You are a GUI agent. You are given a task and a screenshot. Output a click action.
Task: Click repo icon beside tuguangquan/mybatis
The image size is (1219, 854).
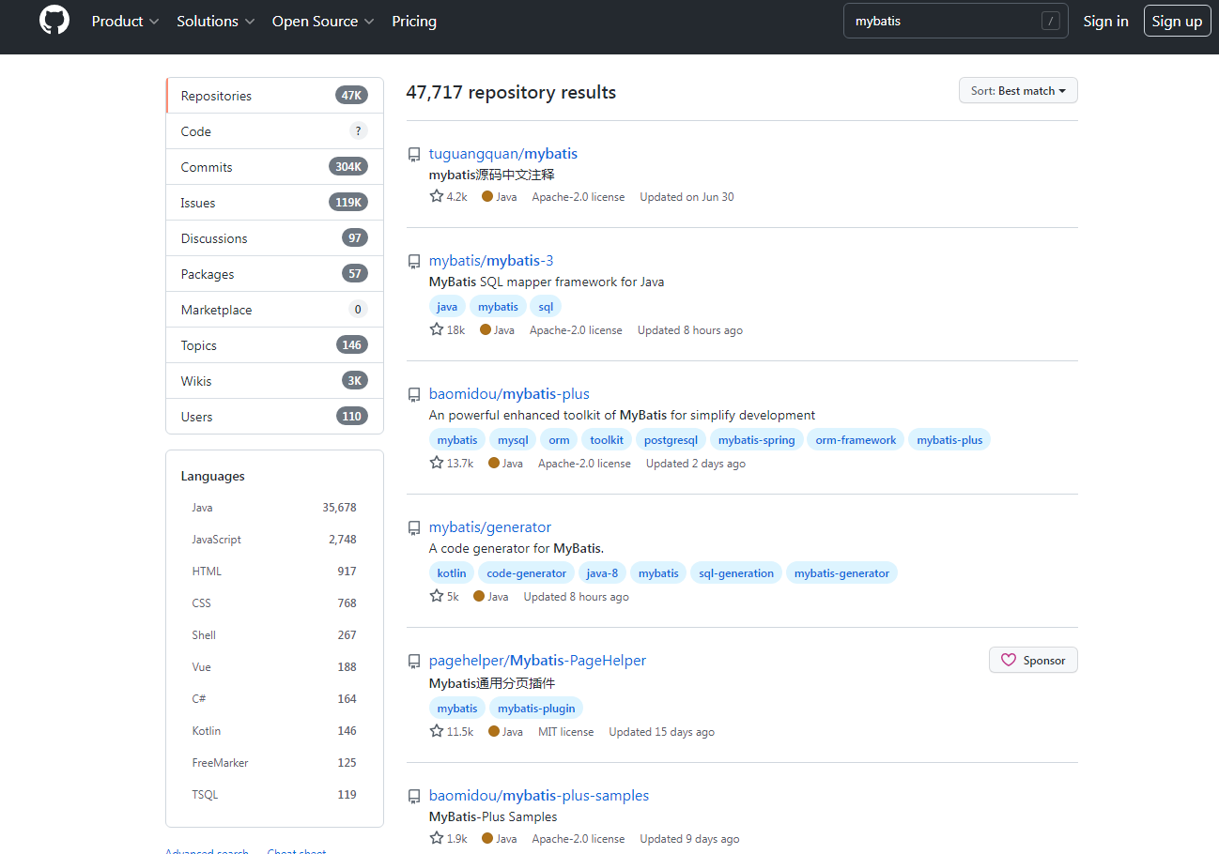coord(414,155)
